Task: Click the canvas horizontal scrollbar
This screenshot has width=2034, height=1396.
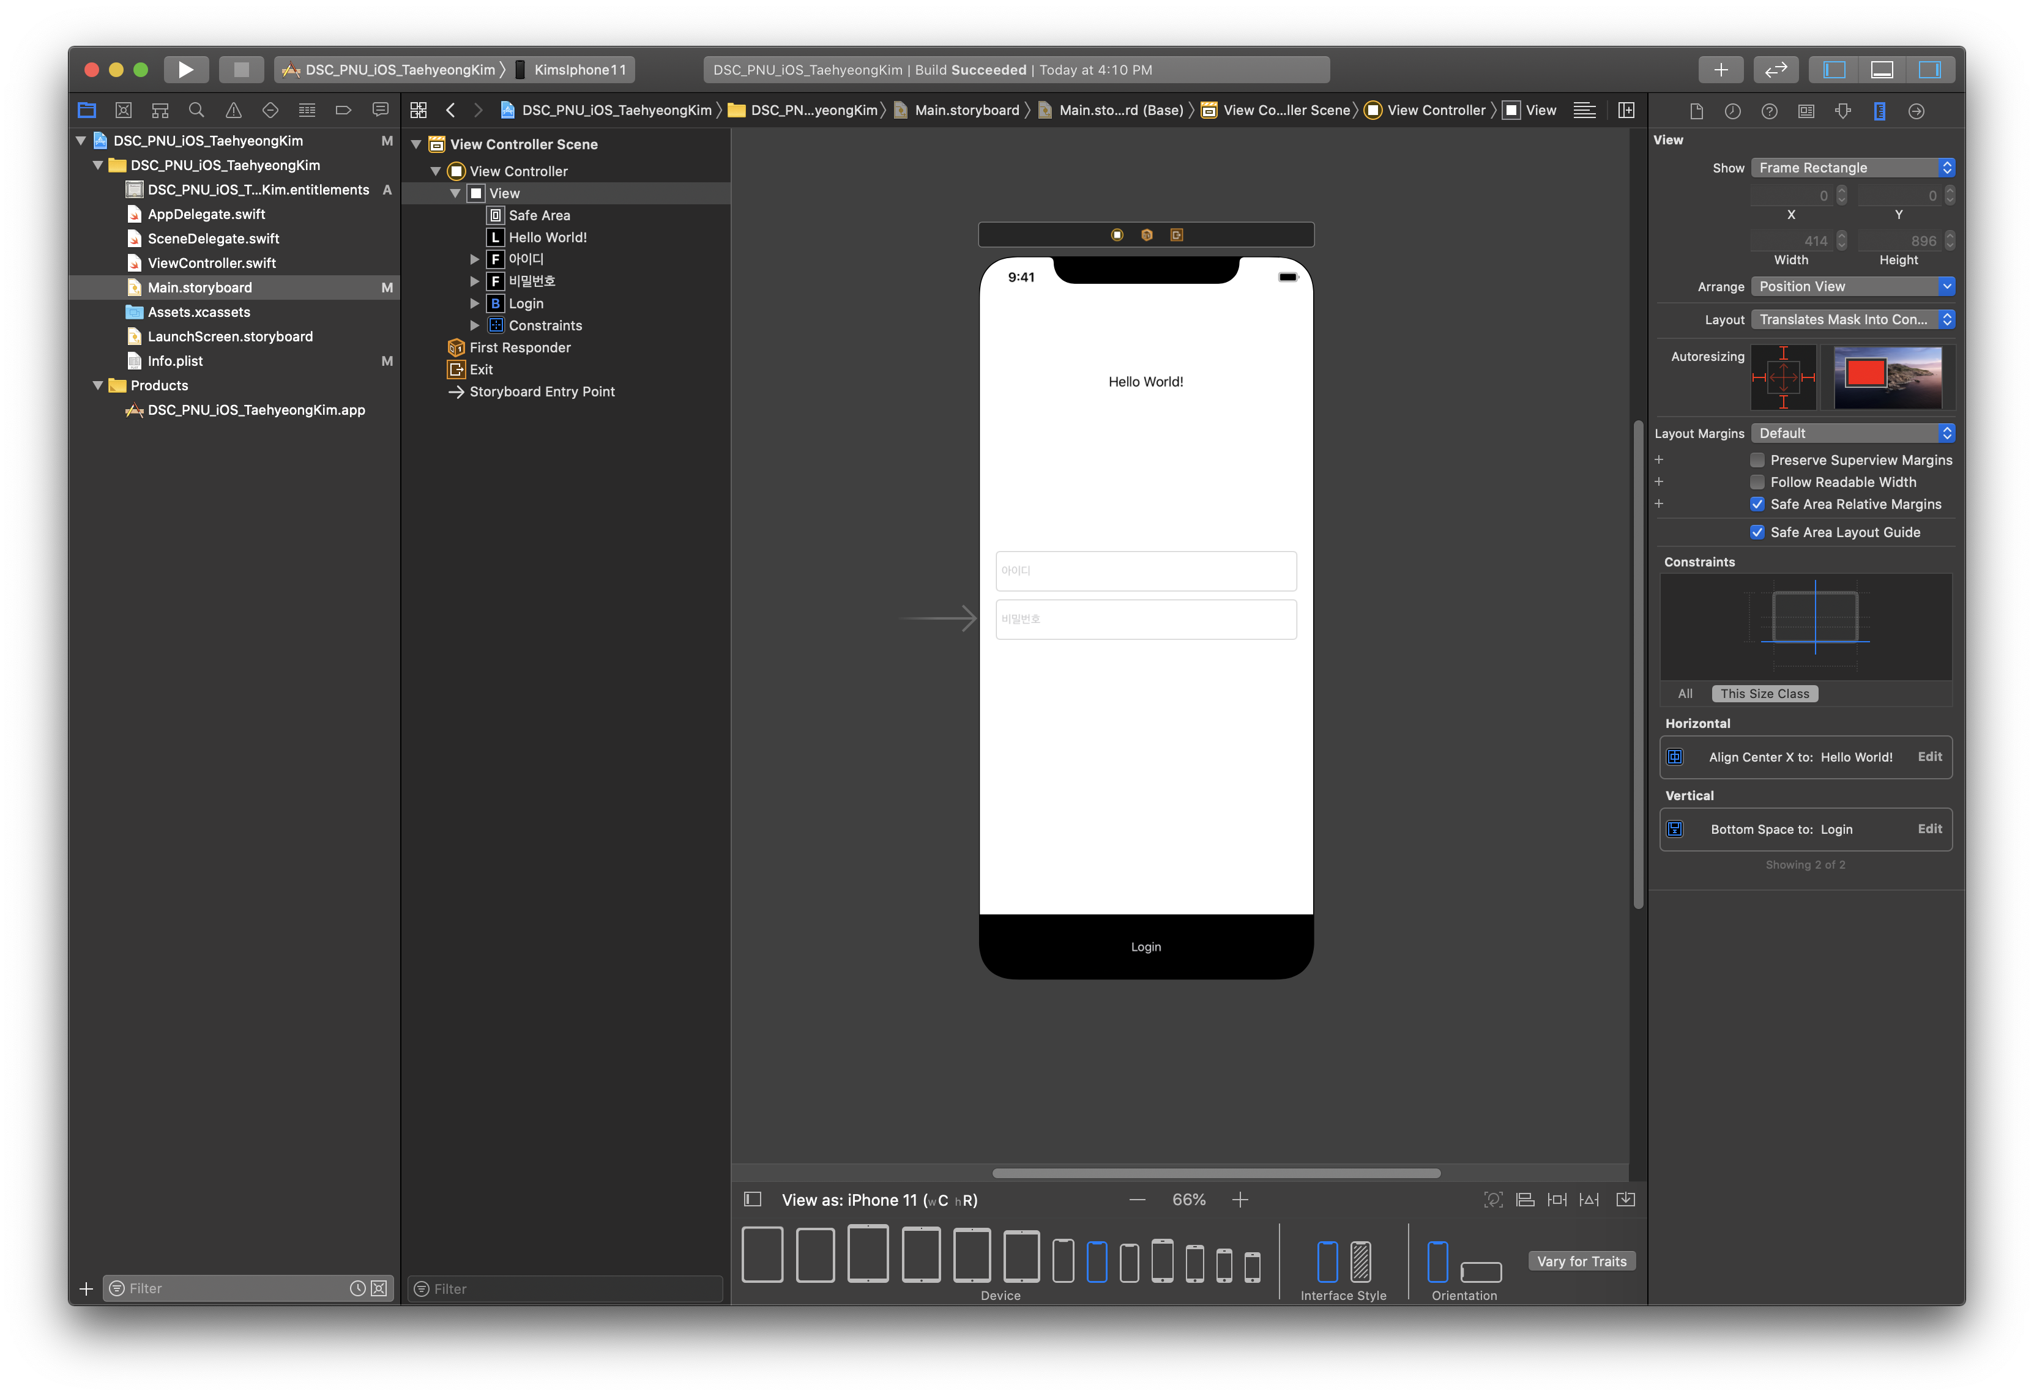Action: tap(1216, 1174)
